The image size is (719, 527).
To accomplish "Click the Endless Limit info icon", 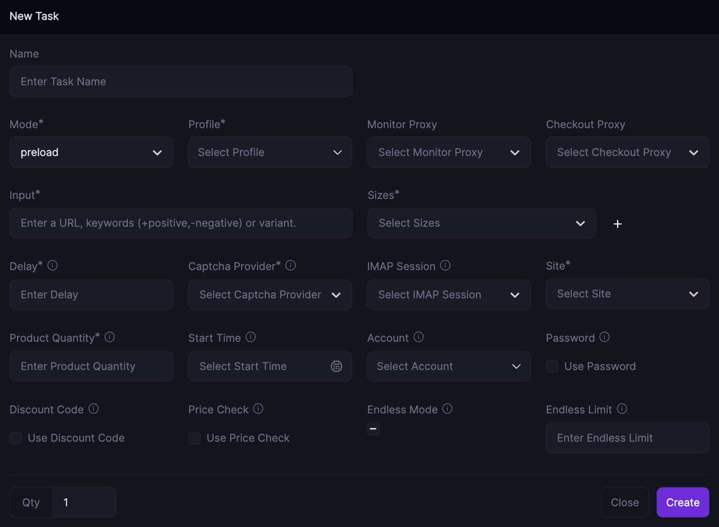I will 622,409.
